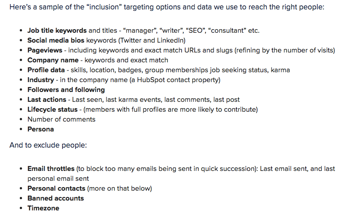Click the '(Twitter and LinkedIn)' text
This screenshot has width=347, height=214.
152,40
